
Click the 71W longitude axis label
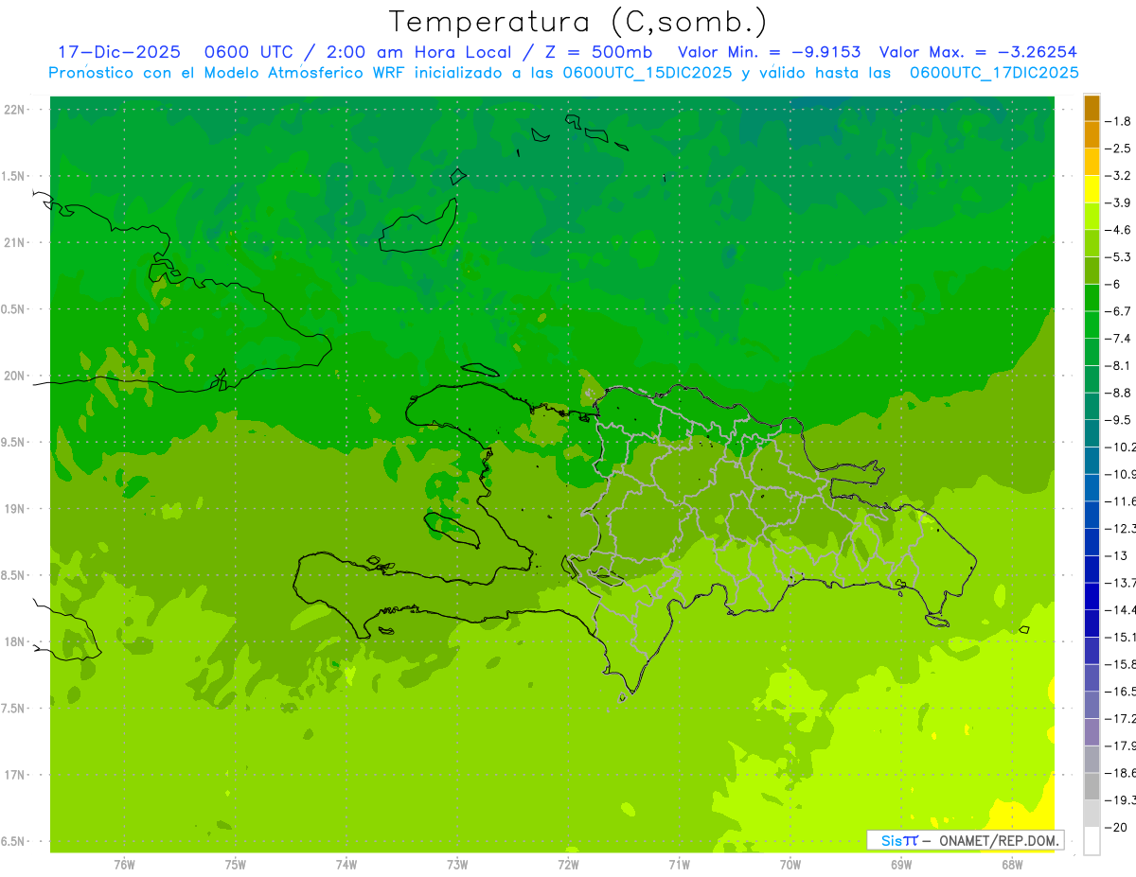point(679,864)
